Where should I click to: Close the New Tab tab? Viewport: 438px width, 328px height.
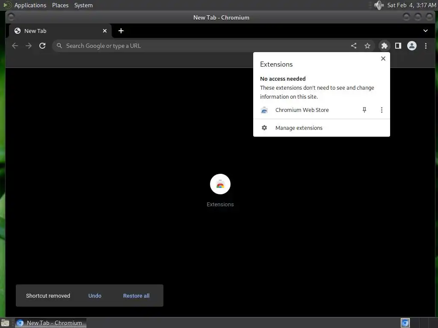coord(105,31)
